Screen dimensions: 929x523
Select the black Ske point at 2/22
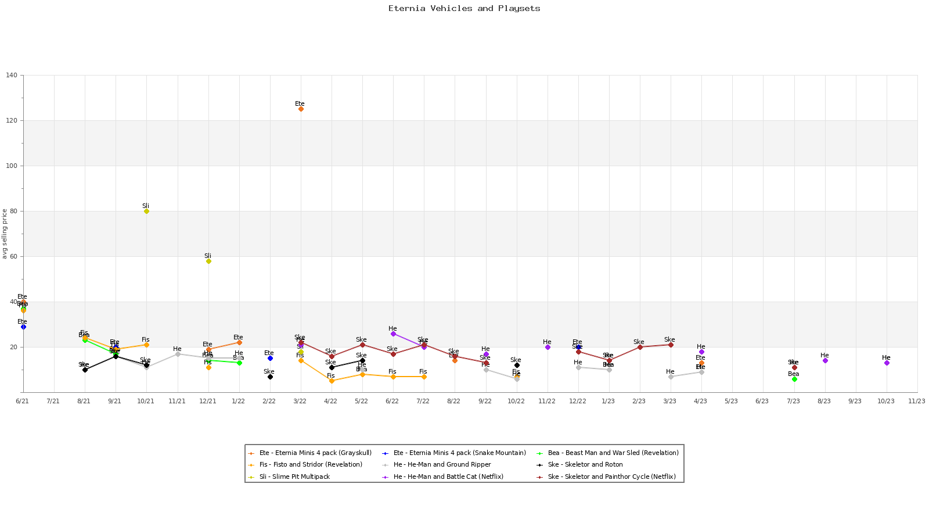coord(270,377)
